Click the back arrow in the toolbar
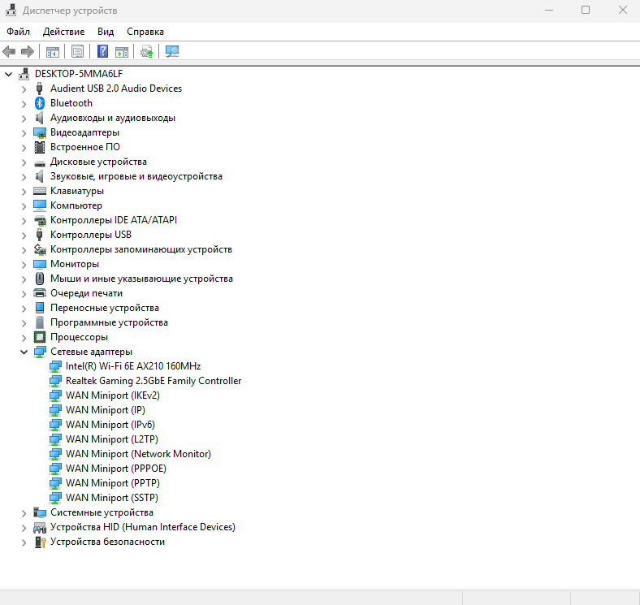The image size is (640, 605). click(x=10, y=52)
